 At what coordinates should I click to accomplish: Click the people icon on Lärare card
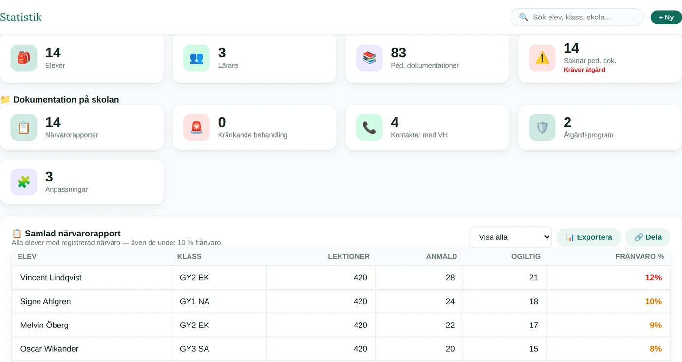click(x=196, y=58)
